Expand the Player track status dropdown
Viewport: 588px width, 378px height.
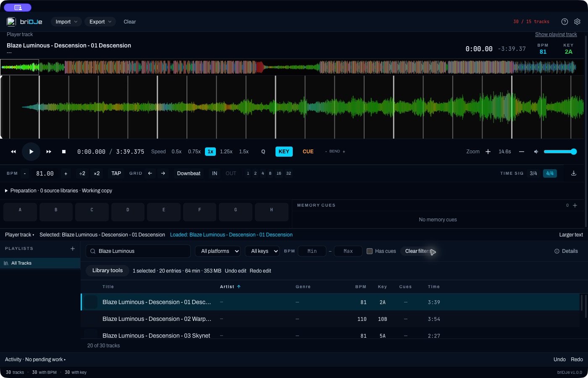(x=20, y=235)
